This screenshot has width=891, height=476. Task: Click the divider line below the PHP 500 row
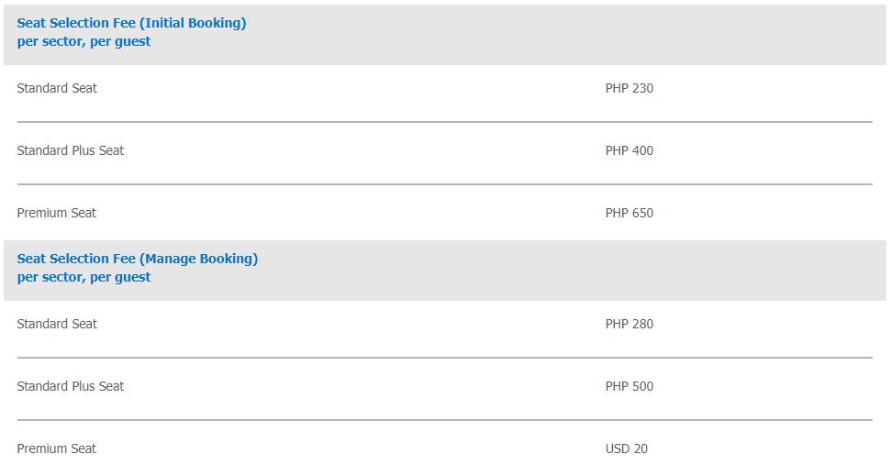(x=444, y=420)
